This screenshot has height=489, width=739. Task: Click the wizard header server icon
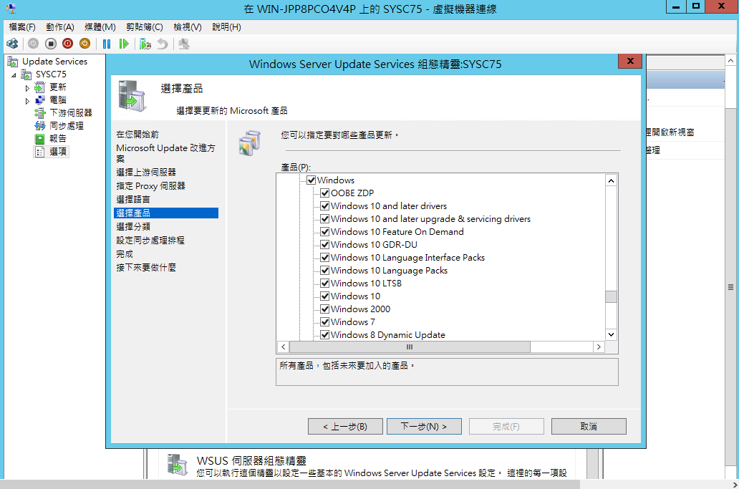[132, 96]
